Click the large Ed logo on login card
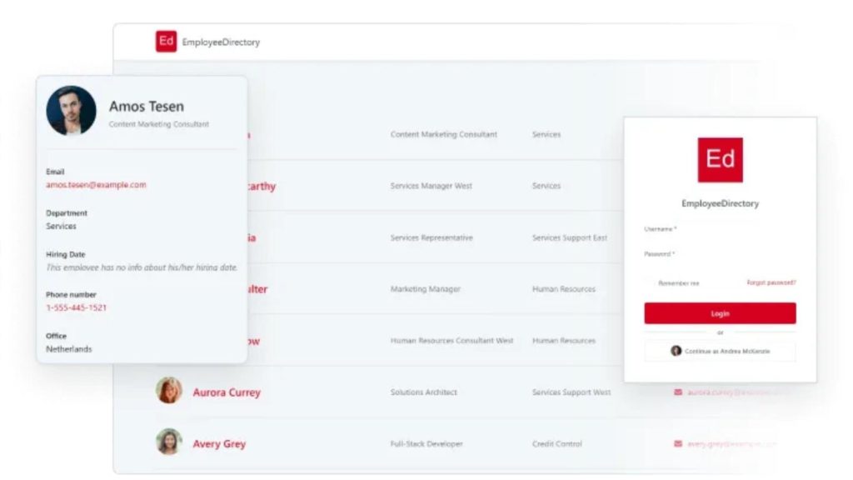853x480 pixels. (x=720, y=160)
